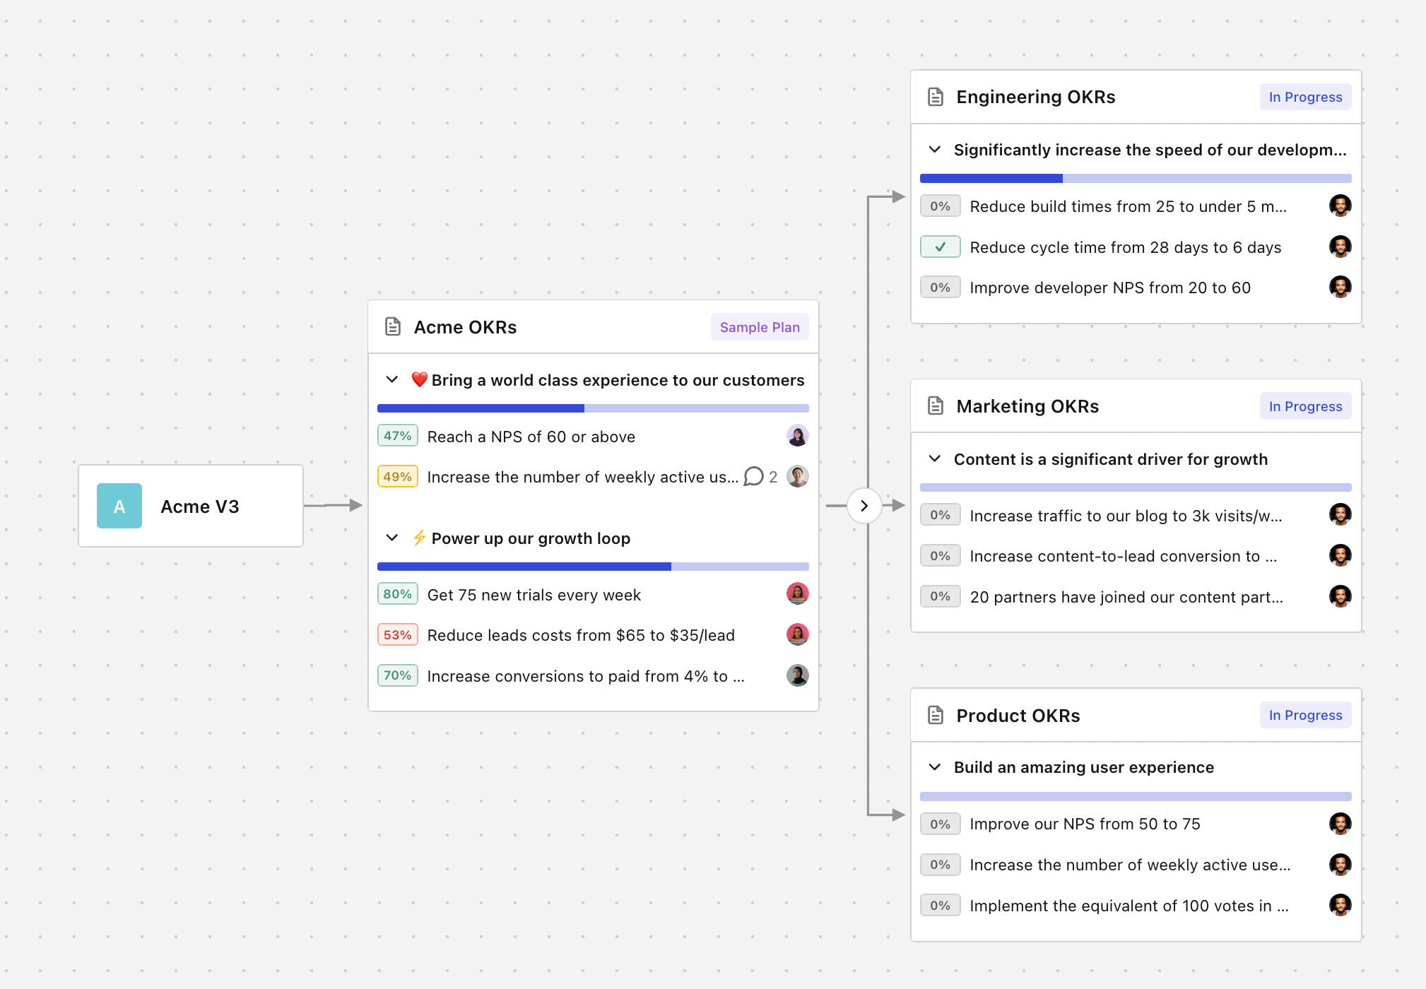Collapse the Power up our growth loop objective
Viewport: 1426px width, 989px height.
point(392,538)
